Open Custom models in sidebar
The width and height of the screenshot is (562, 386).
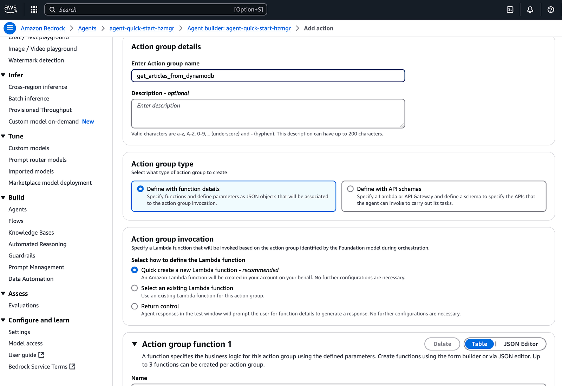pos(29,148)
